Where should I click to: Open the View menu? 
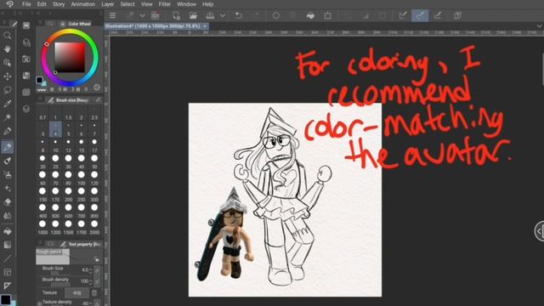(147, 4)
